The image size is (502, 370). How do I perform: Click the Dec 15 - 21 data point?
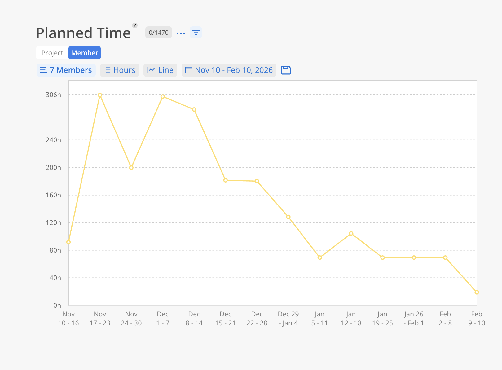tap(226, 180)
